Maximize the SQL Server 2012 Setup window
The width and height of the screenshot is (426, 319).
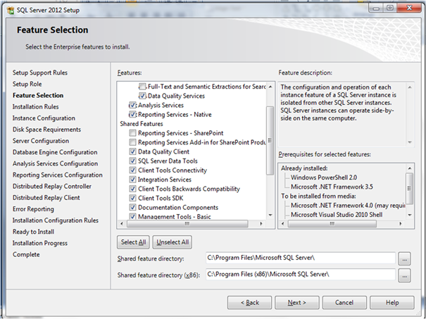(x=390, y=8)
